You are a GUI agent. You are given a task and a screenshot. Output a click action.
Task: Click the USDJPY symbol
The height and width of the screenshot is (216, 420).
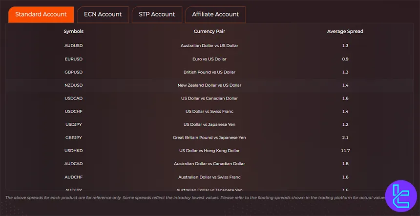[73, 125]
